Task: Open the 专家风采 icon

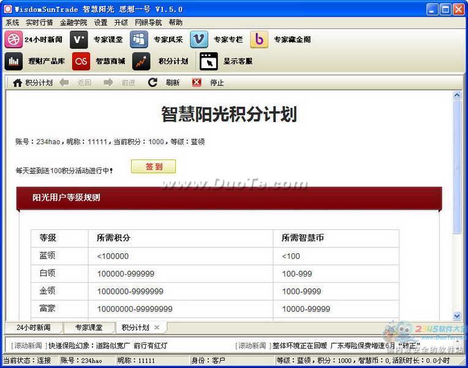Action: coord(139,40)
